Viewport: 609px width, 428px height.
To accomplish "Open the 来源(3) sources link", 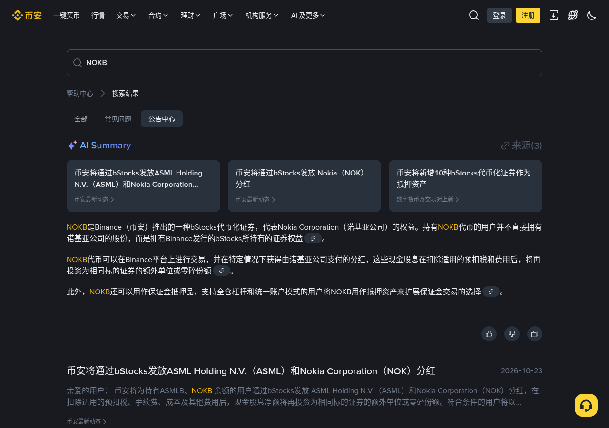I will 521,146.
